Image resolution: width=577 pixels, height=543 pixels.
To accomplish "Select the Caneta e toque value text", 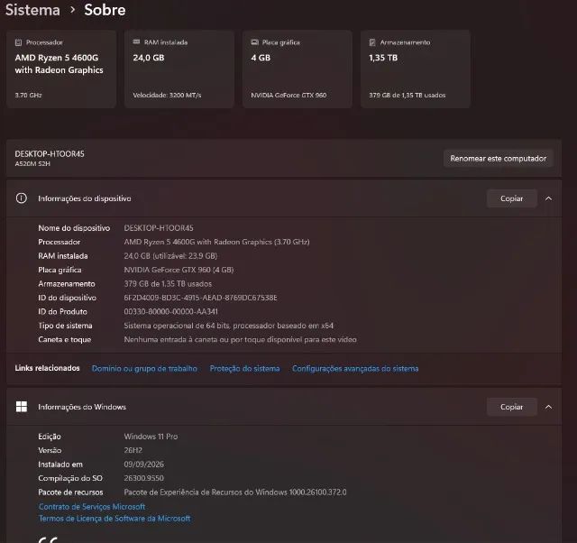I will pyautogui.click(x=241, y=339).
